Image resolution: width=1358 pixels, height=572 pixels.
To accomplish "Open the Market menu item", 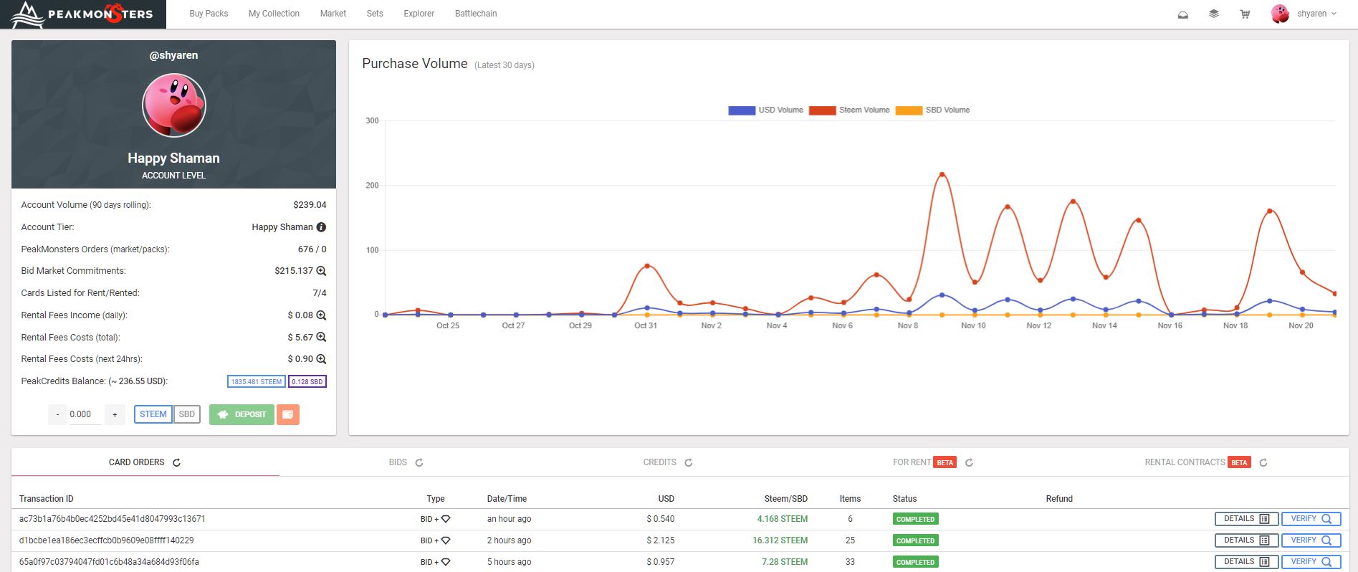I will (x=333, y=14).
